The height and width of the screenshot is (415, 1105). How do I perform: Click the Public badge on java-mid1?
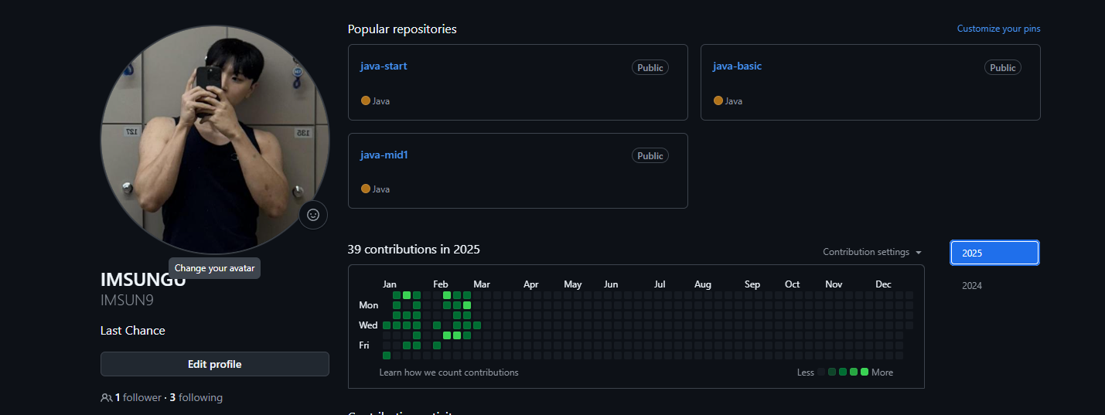pos(650,155)
